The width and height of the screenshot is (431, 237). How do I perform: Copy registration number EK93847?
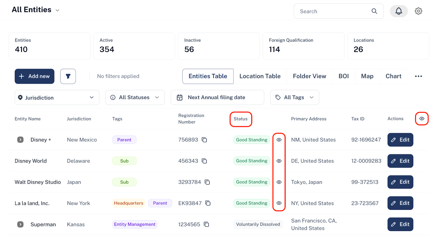pyautogui.click(x=208, y=203)
